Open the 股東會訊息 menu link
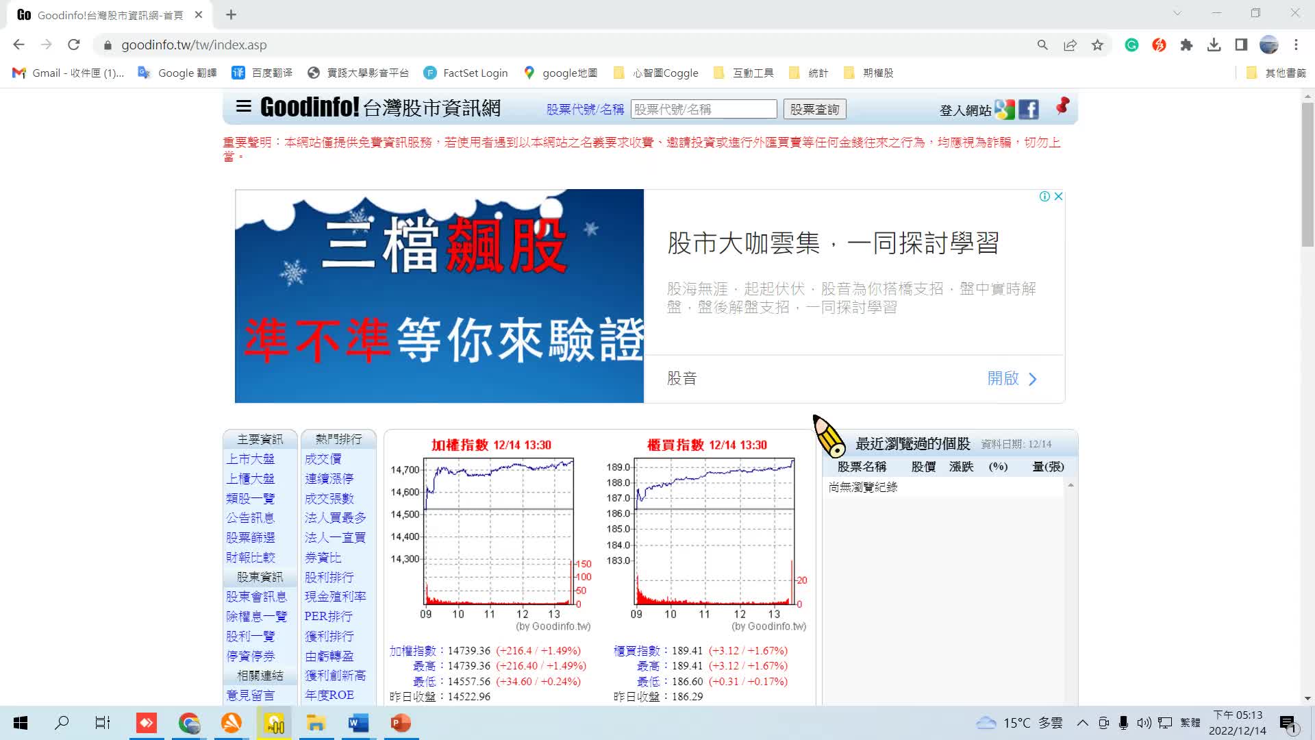 [257, 597]
